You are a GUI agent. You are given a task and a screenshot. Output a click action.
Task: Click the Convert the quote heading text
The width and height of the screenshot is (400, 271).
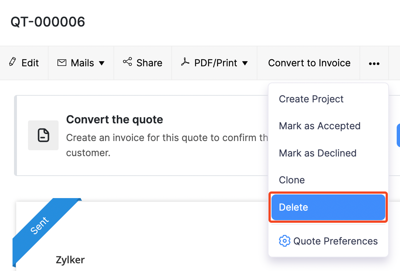115,120
